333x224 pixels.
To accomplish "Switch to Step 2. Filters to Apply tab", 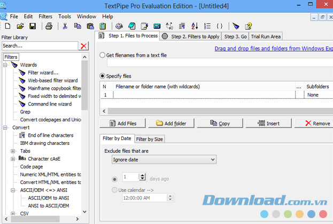I will pos(190,36).
